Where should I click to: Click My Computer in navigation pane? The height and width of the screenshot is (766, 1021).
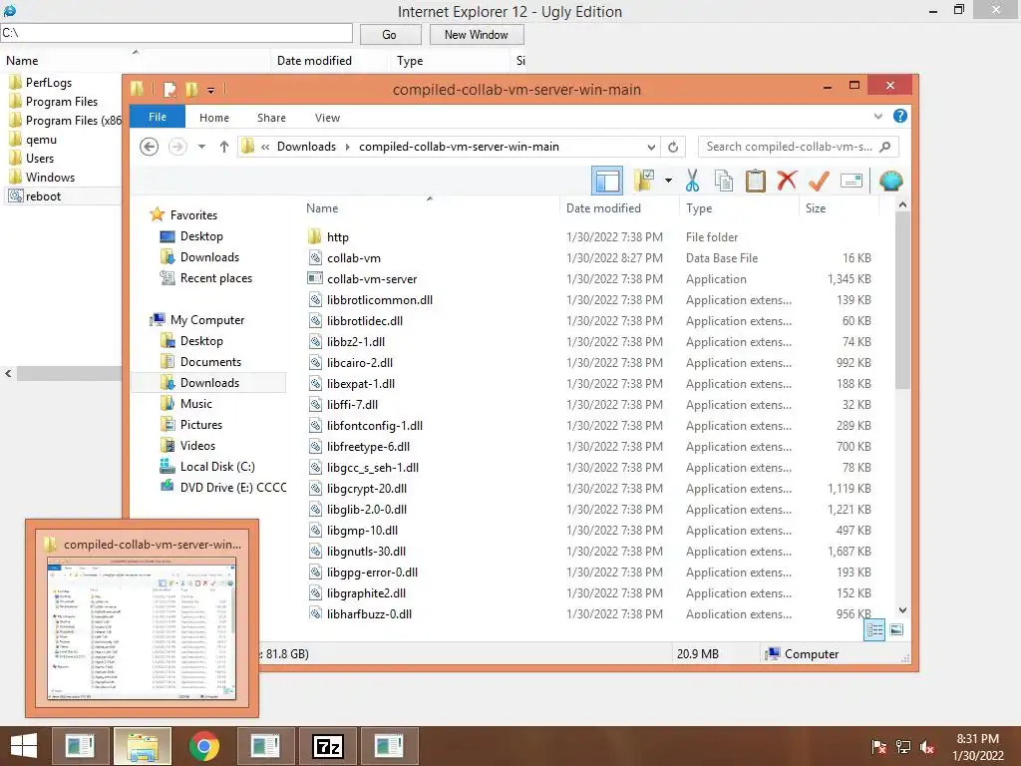(207, 320)
